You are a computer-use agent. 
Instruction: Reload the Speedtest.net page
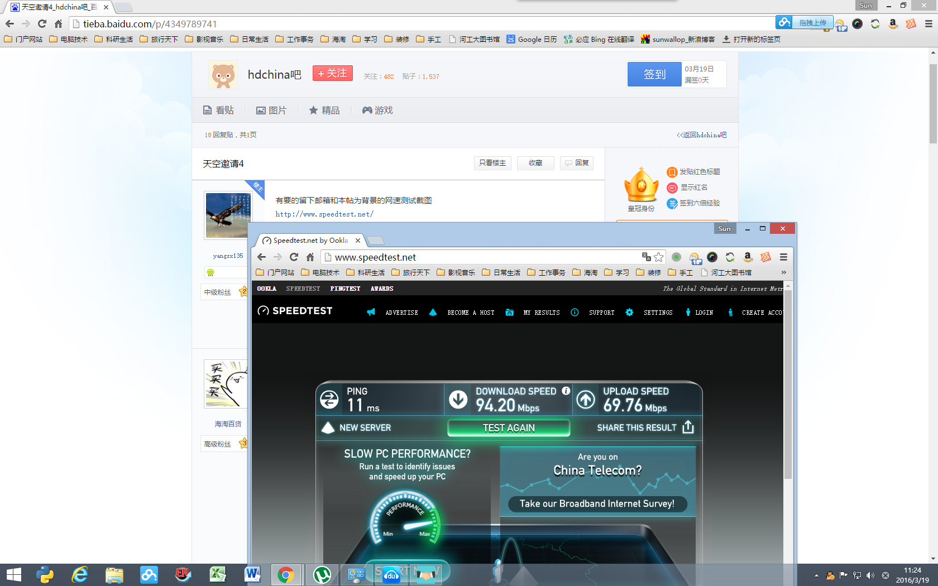(294, 257)
